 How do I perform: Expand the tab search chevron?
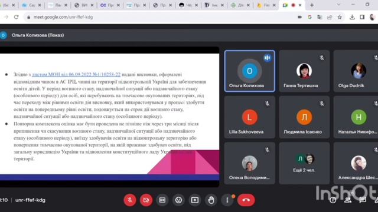click(x=338, y=5)
